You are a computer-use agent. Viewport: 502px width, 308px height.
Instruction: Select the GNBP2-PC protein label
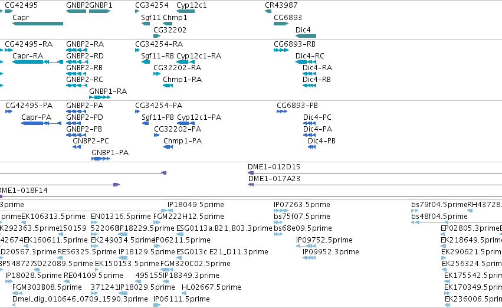pyautogui.click(x=91, y=141)
